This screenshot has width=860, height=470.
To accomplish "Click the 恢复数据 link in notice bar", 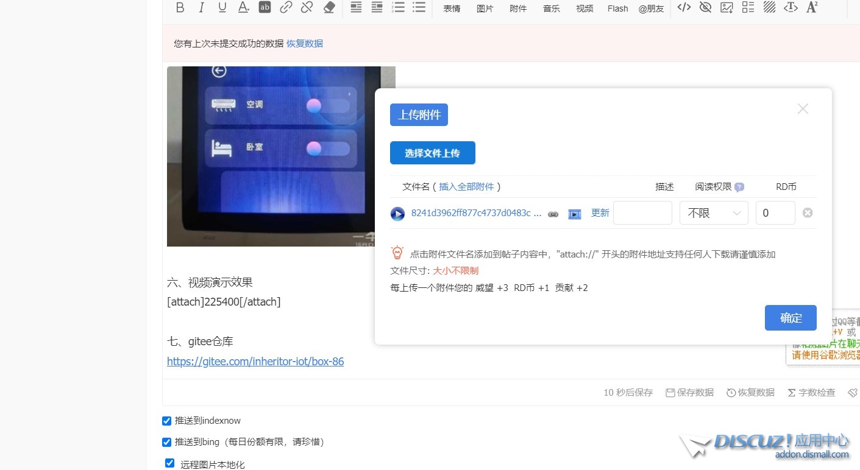I will pyautogui.click(x=305, y=44).
